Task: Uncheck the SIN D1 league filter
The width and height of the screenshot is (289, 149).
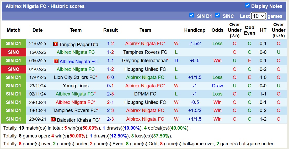Action: pyautogui.click(x=192, y=15)
